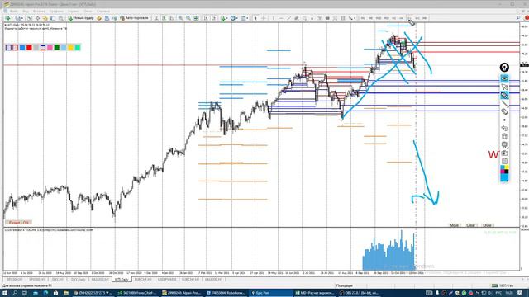Viewport: 529px width, 297px height.
Task: Expand the Profiles dropdown arrow
Action: coord(22,18)
